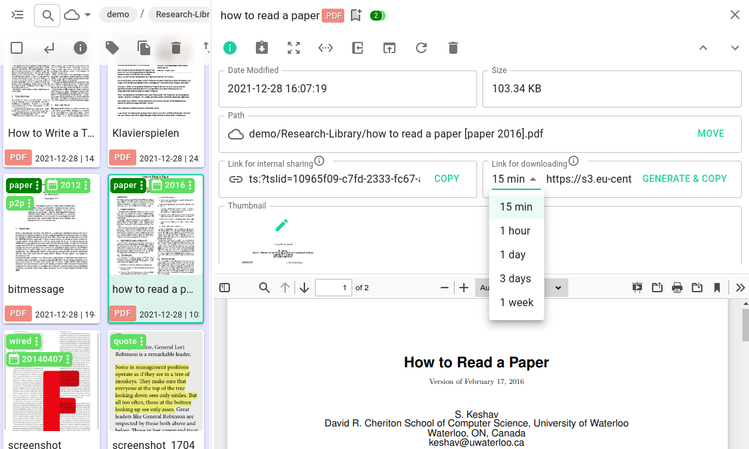Go to previous PDF page arrow

click(x=284, y=287)
